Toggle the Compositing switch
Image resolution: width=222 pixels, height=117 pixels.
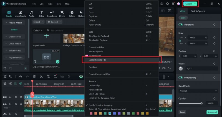(x=181, y=78)
